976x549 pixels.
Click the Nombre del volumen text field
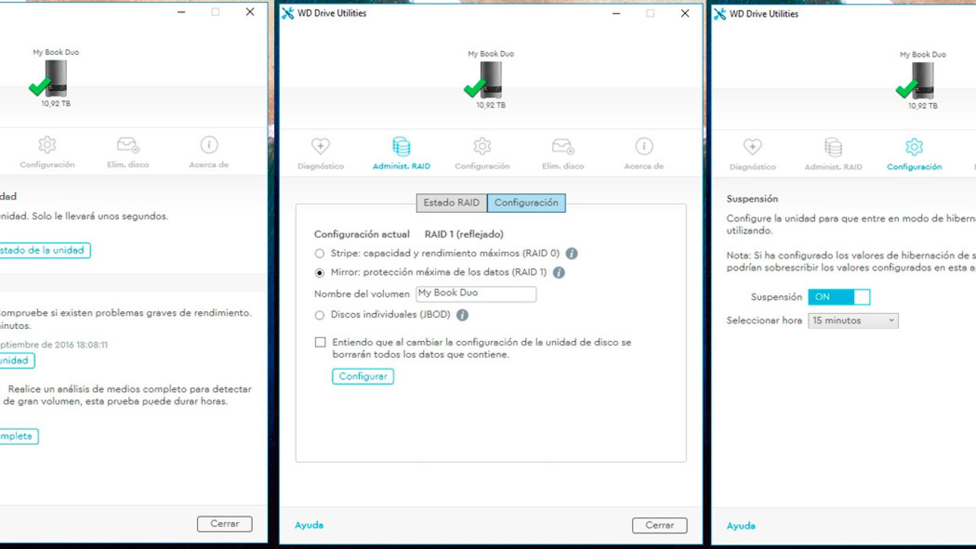pos(475,293)
